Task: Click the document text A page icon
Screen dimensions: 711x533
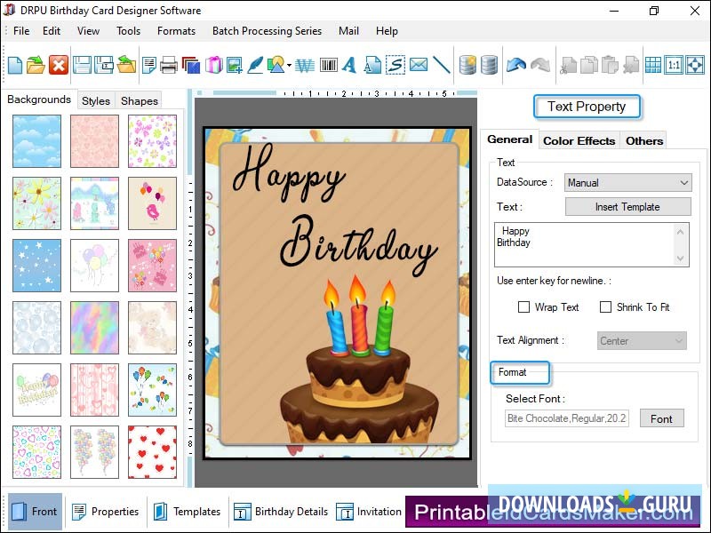Action: (x=372, y=65)
